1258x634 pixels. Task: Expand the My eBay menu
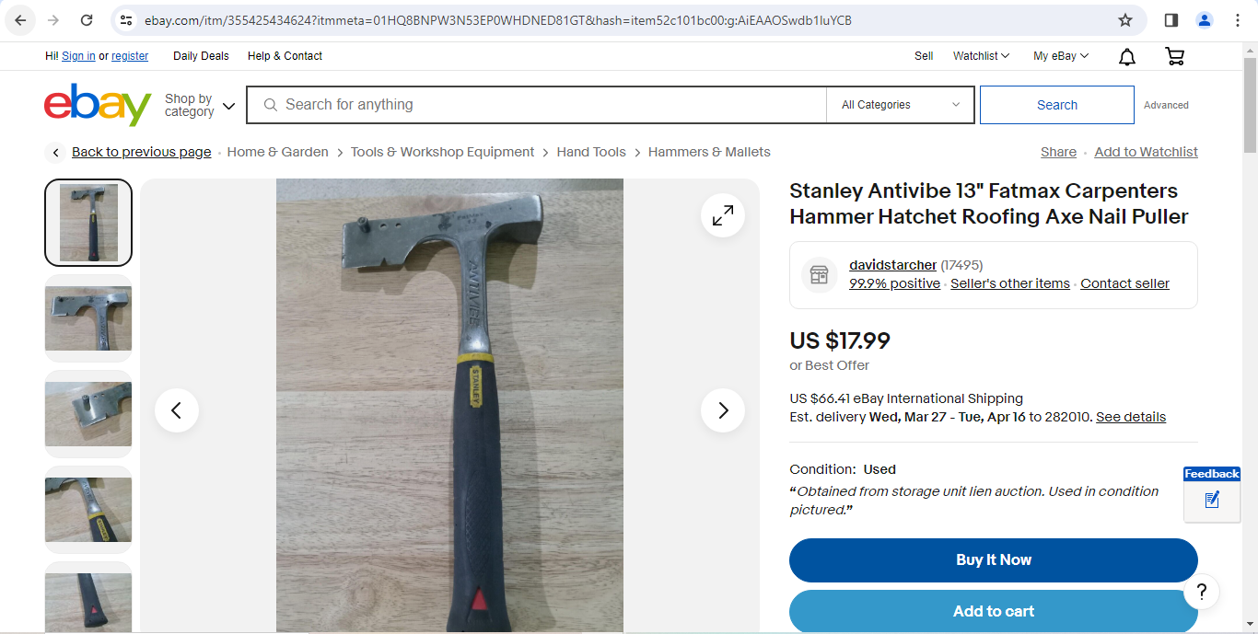[x=1061, y=56]
